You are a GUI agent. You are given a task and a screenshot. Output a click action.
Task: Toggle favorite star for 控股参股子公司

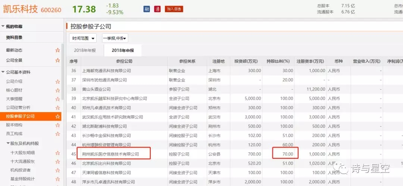[x=57, y=116]
